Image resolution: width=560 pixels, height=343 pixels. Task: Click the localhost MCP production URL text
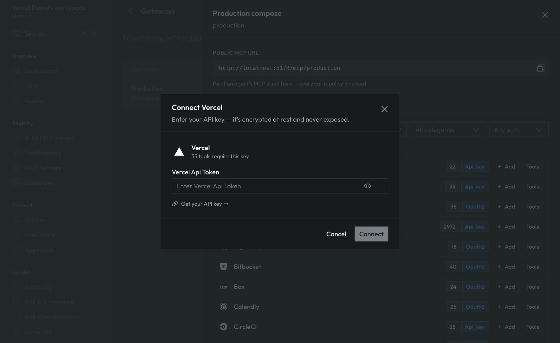tap(279, 68)
